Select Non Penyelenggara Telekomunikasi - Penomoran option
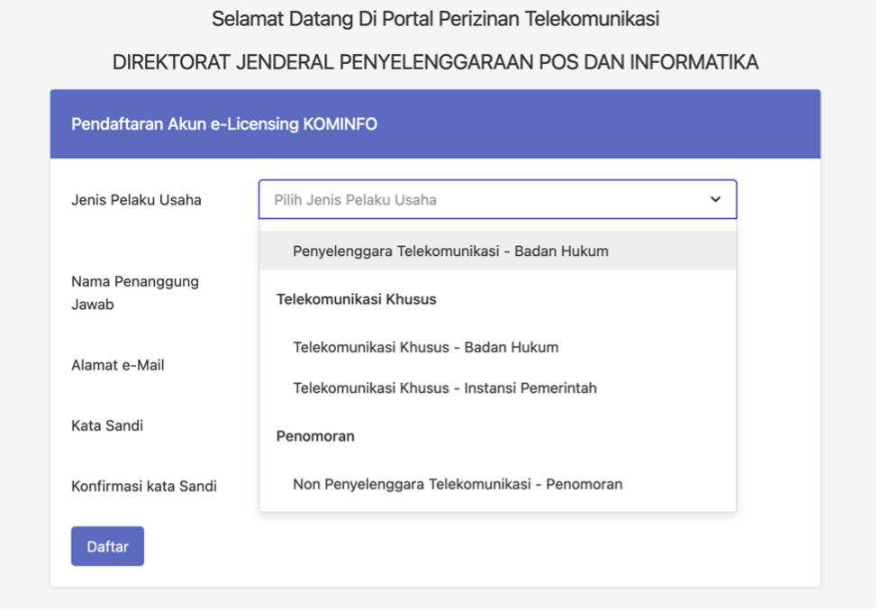The image size is (880, 611). point(497,484)
